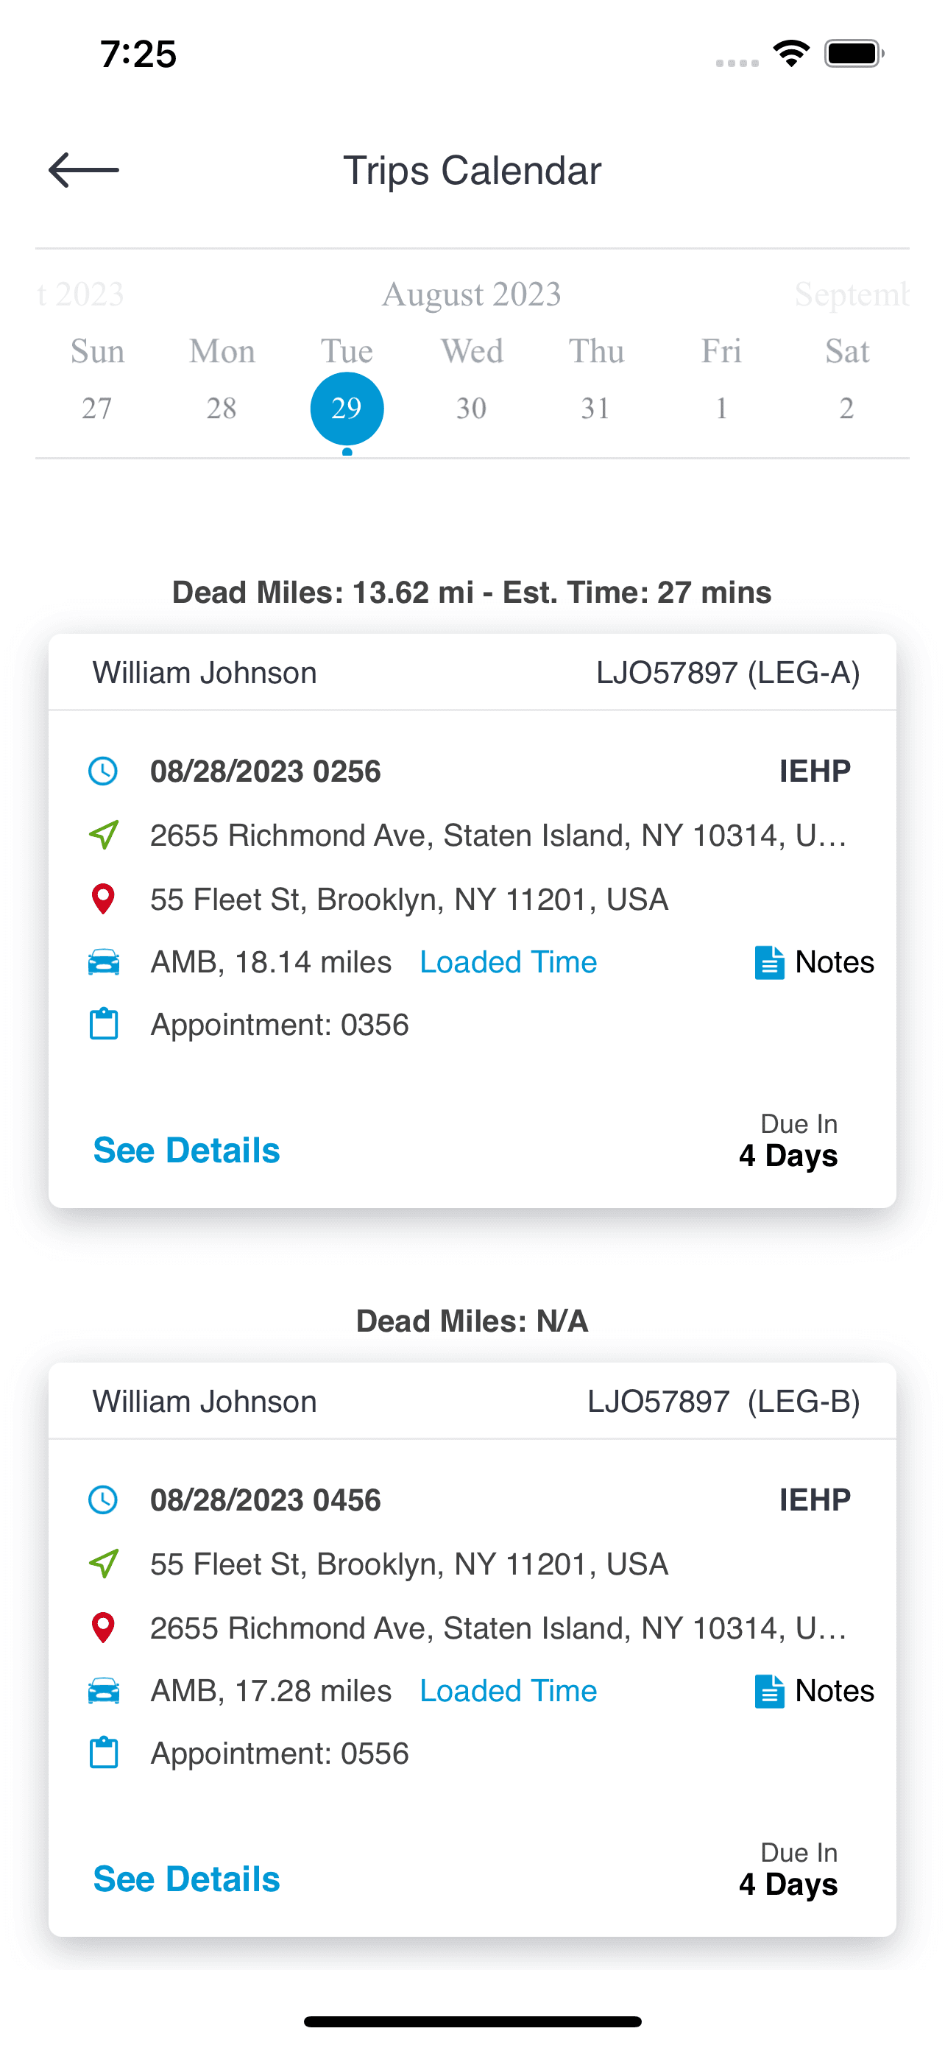Click red drop-off pin icon on LEG-A card
This screenshot has height=2045, width=945.
tap(103, 899)
